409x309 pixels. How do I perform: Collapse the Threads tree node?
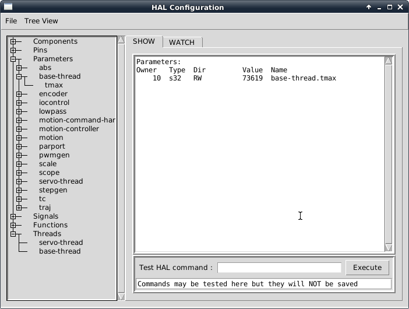click(x=13, y=234)
